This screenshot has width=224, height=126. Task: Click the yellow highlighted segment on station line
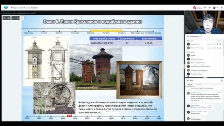coord(106,31)
